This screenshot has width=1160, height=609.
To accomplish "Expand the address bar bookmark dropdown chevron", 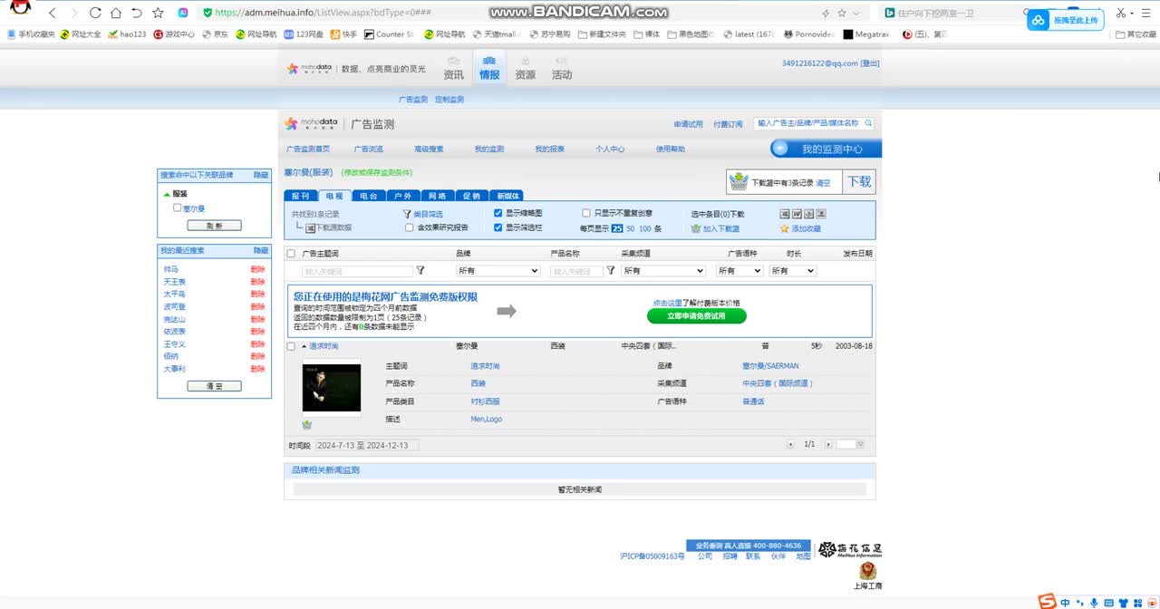I will [x=855, y=13].
